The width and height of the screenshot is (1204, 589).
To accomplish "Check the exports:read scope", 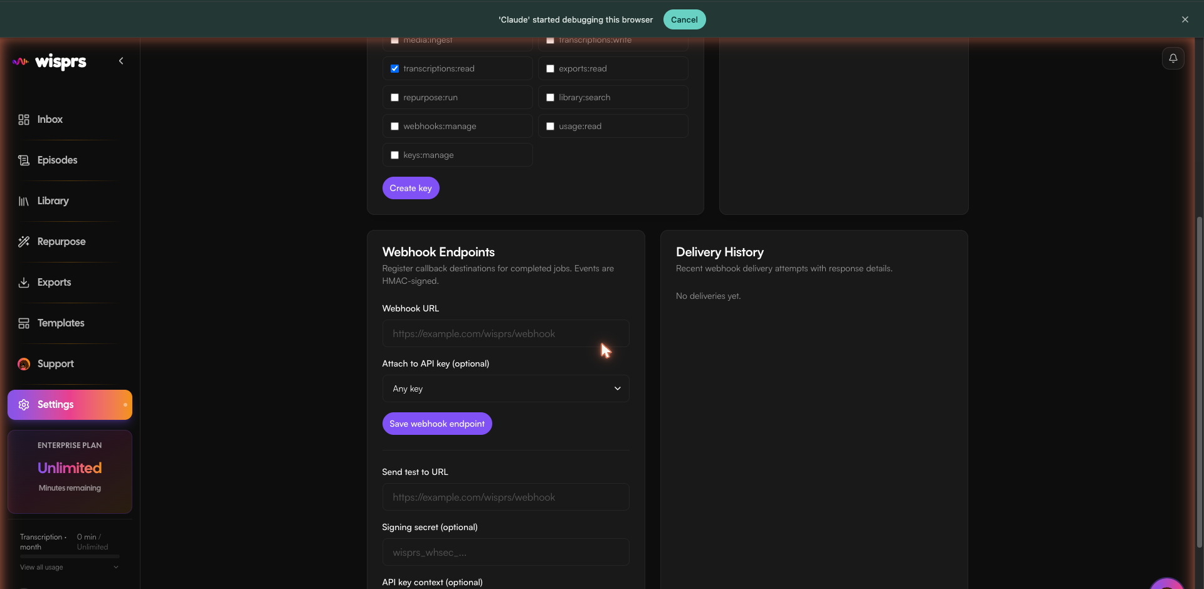I will click(x=550, y=69).
